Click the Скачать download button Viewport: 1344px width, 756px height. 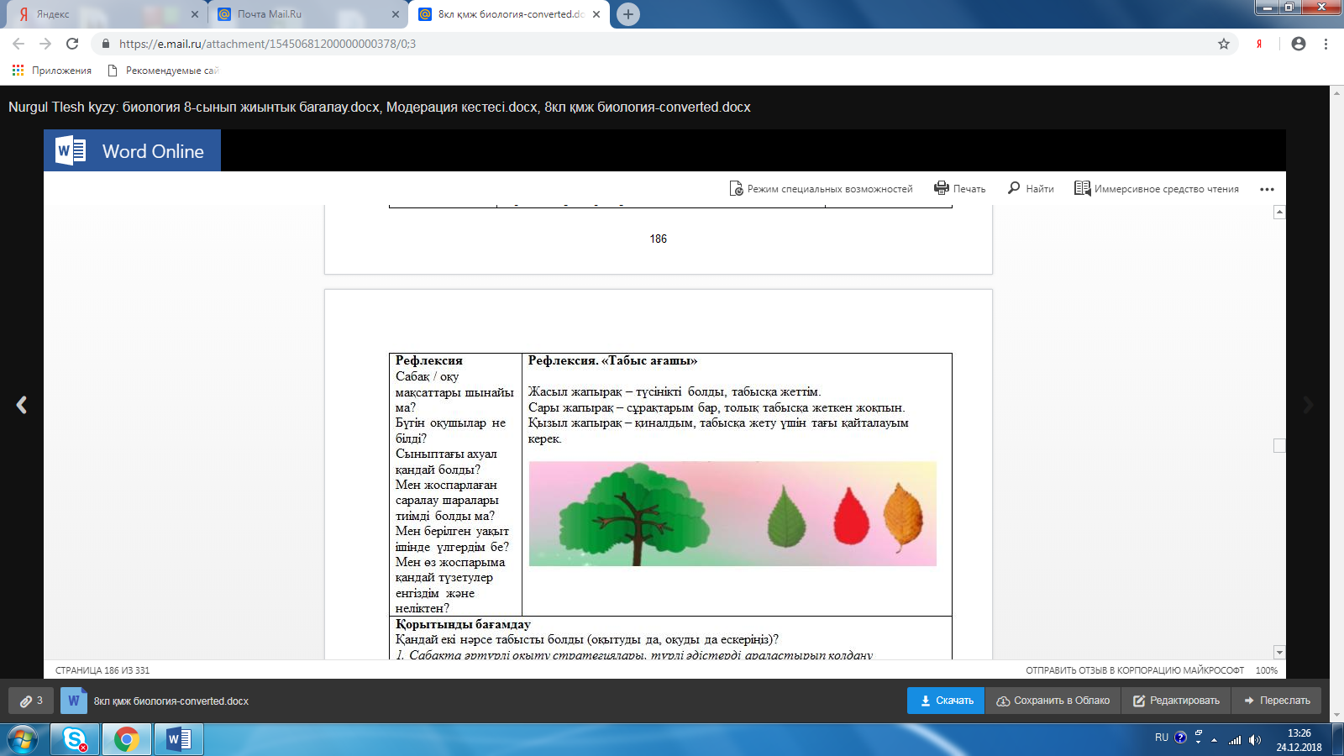[946, 701]
